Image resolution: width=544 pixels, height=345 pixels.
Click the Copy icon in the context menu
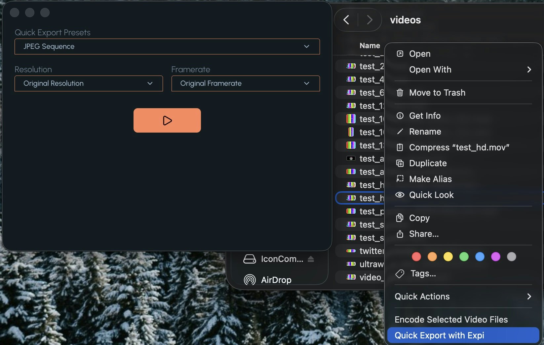(x=400, y=218)
